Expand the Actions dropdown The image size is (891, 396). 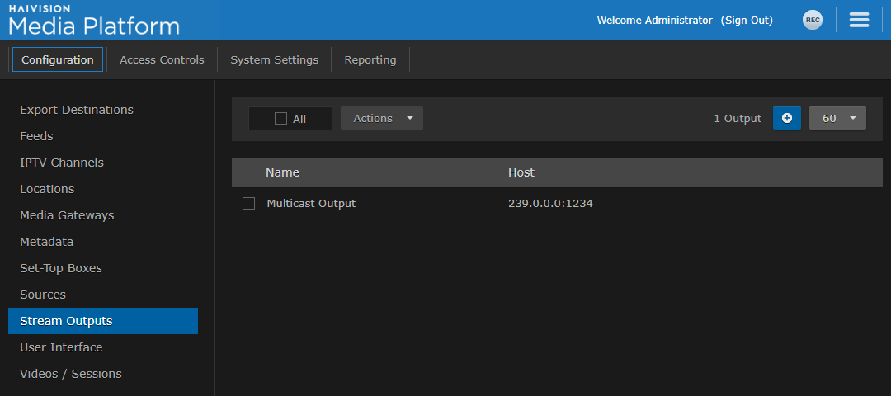click(382, 118)
